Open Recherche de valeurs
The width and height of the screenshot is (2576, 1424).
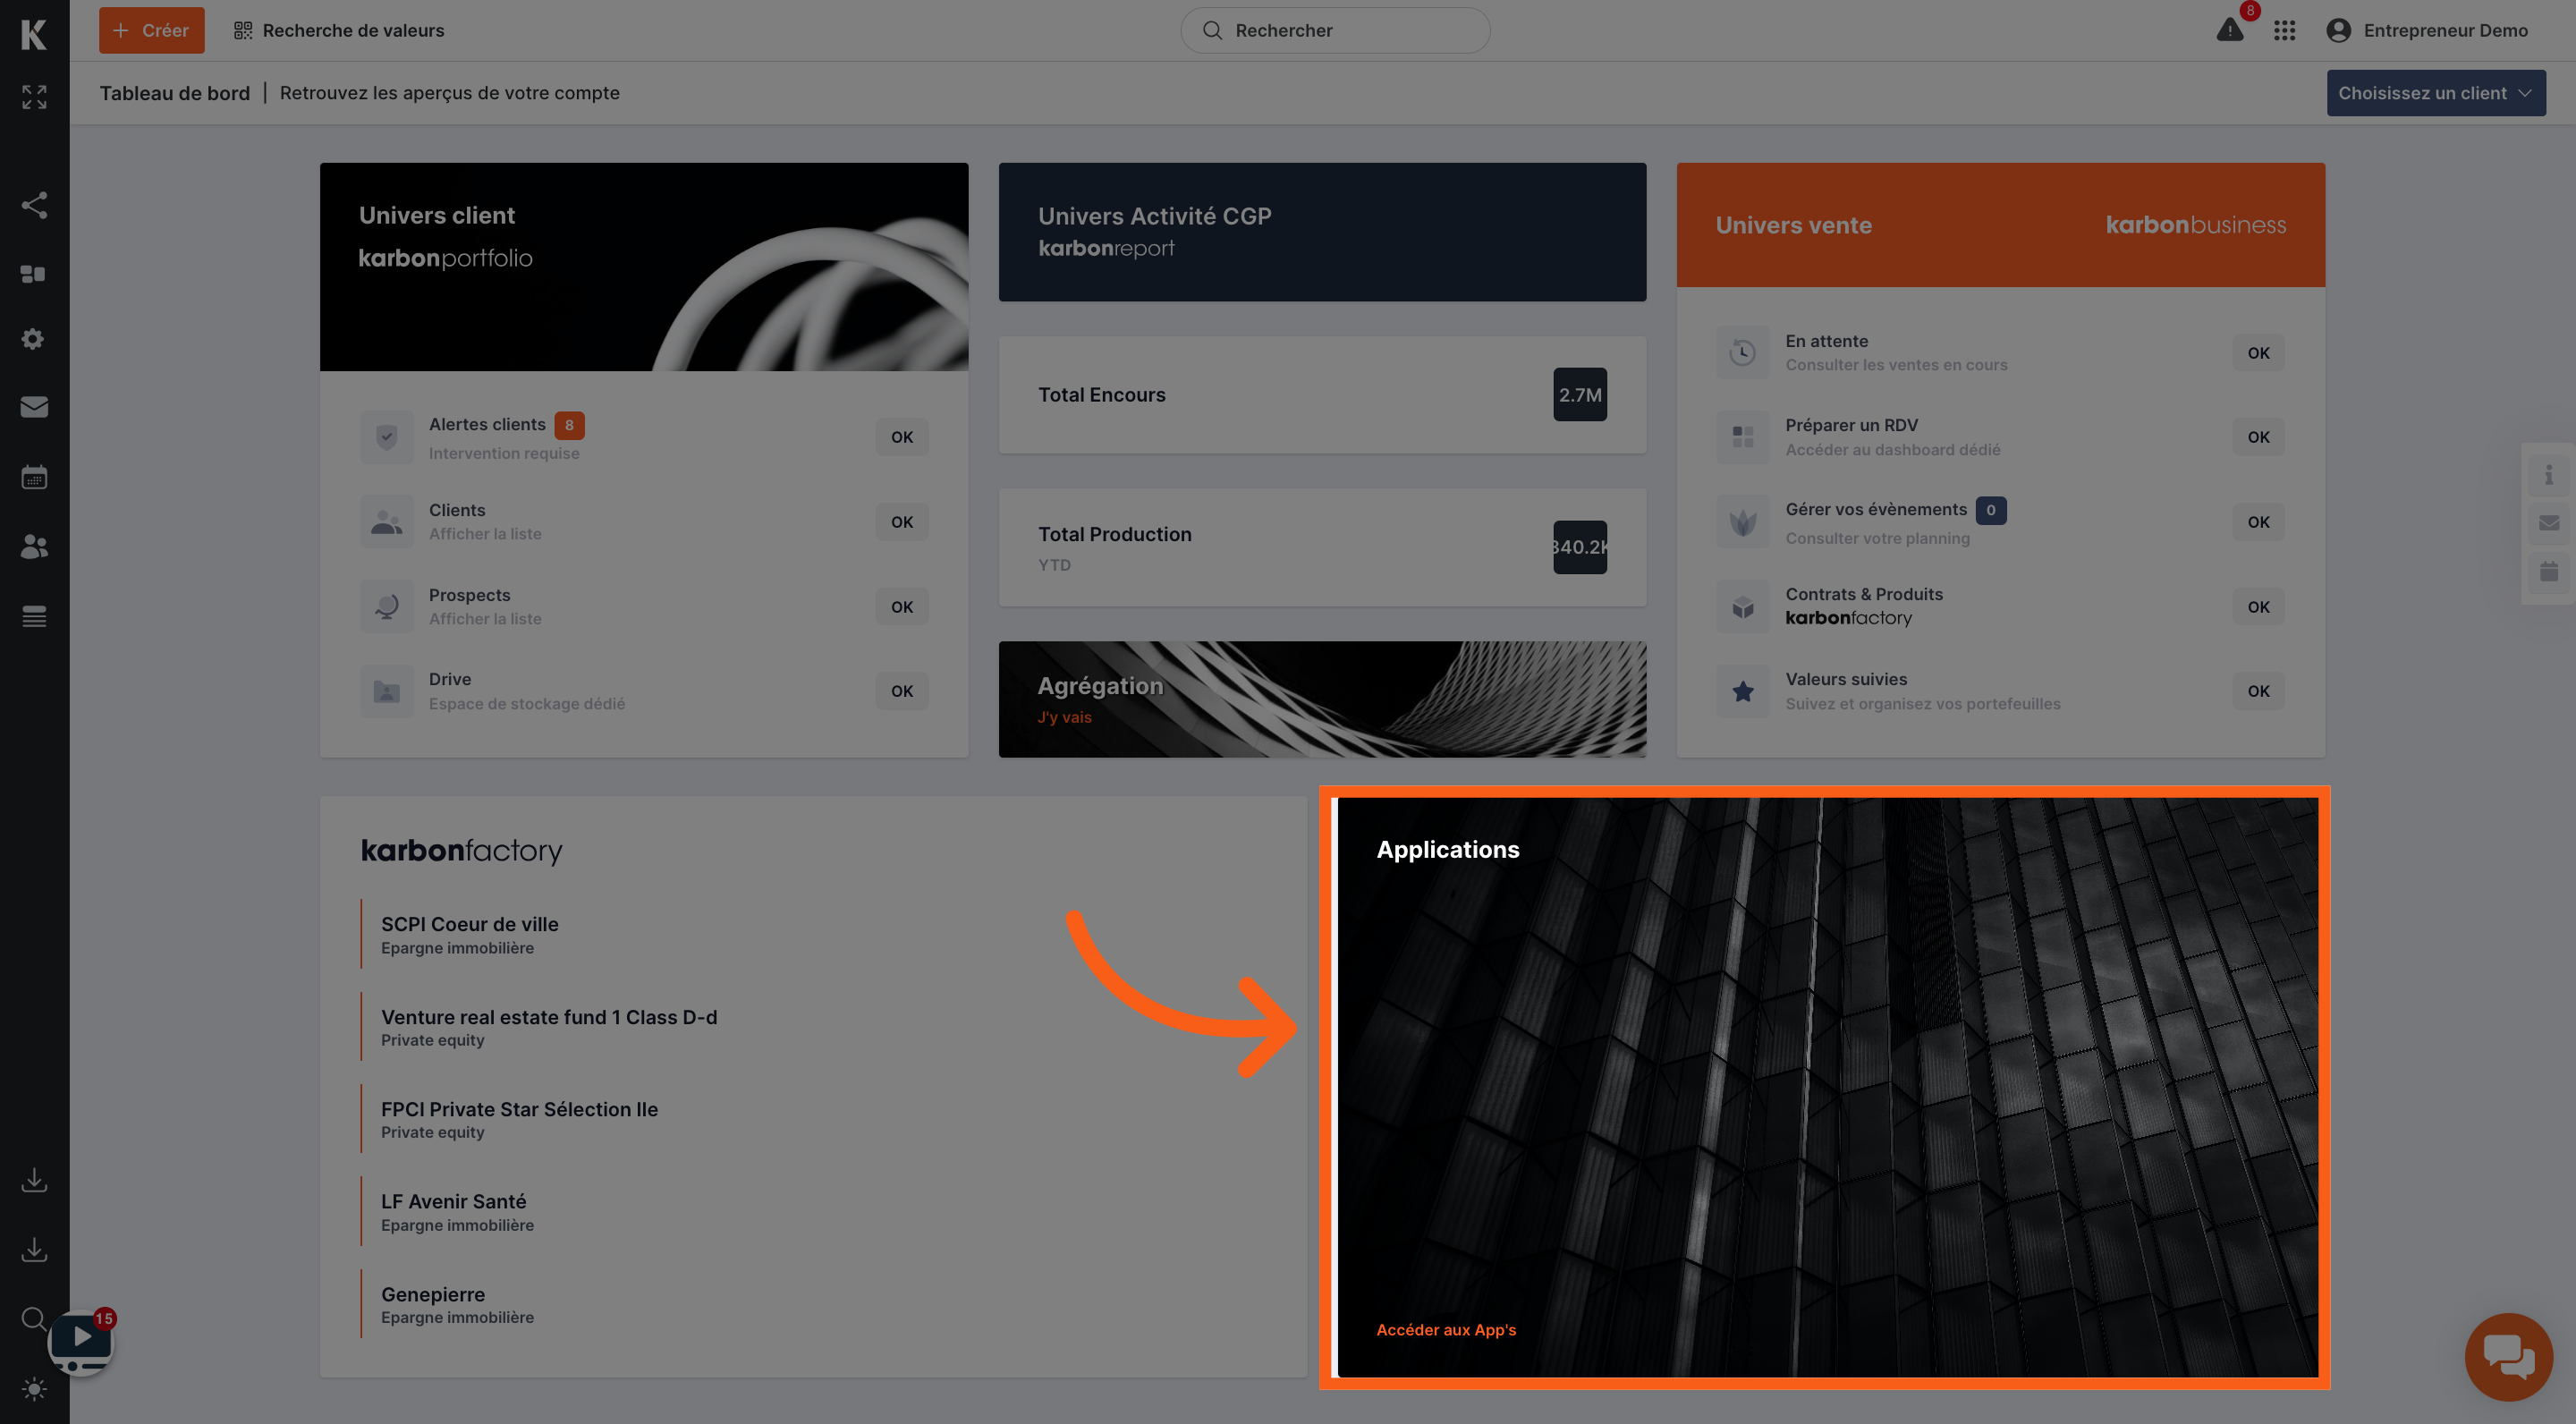tap(339, 31)
